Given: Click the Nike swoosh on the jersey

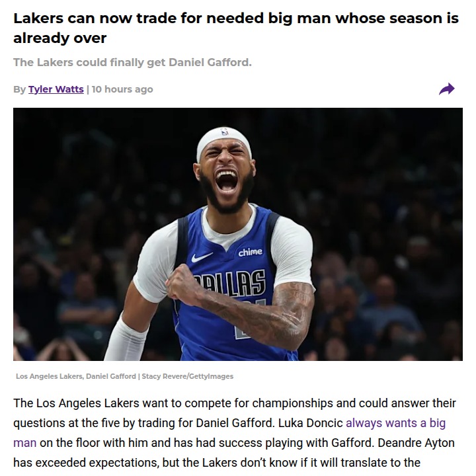Looking at the screenshot, I should click(202, 257).
